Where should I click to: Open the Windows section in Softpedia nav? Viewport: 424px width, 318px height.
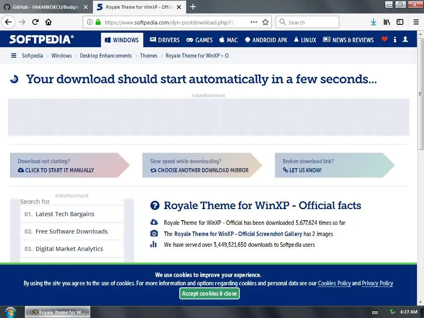(x=122, y=40)
